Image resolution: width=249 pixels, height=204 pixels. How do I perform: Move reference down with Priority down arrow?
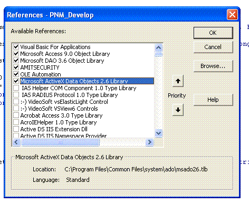click(178, 110)
